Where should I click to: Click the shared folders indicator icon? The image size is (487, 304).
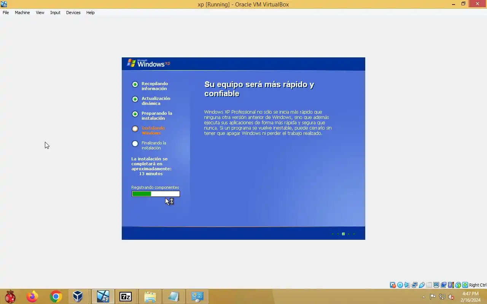point(429,285)
